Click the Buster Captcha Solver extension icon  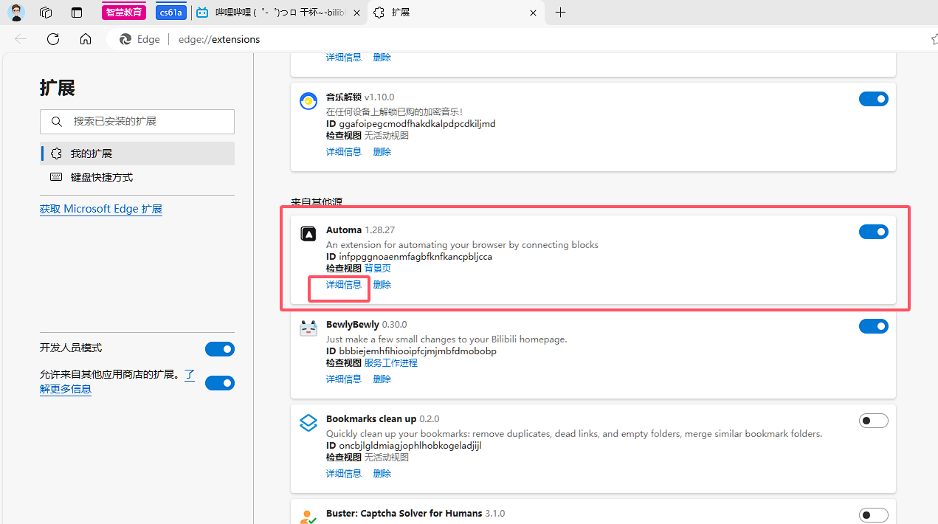click(308, 517)
